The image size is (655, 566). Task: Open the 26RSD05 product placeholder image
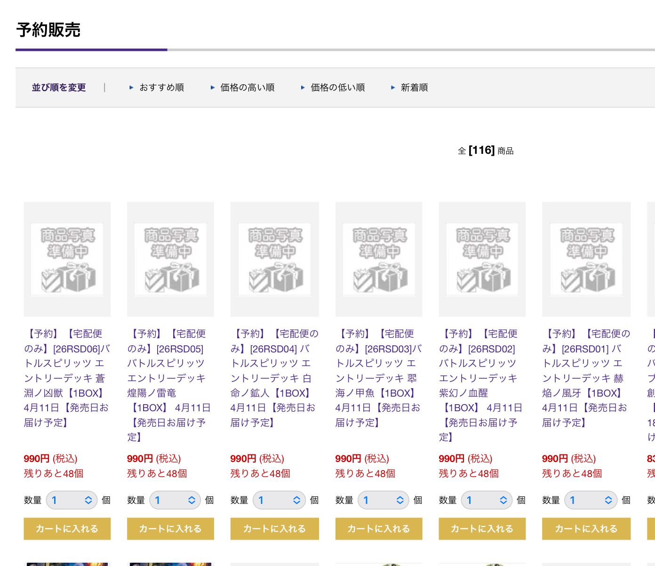[170, 259]
